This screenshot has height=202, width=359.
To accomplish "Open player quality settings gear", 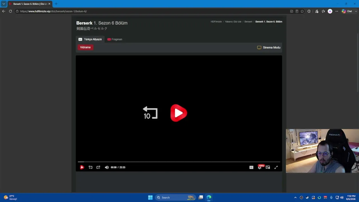I will (260, 167).
